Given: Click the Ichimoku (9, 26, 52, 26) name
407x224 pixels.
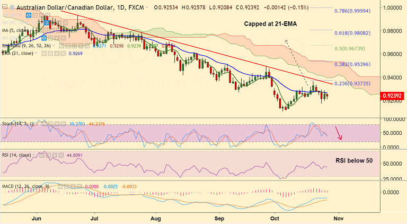Looking at the screenshot, I should 26,46.
